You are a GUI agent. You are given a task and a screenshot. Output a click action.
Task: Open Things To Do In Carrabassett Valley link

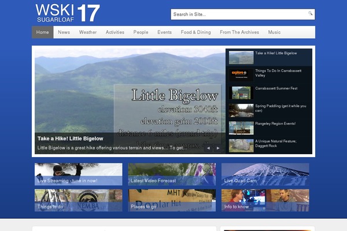tap(278, 73)
